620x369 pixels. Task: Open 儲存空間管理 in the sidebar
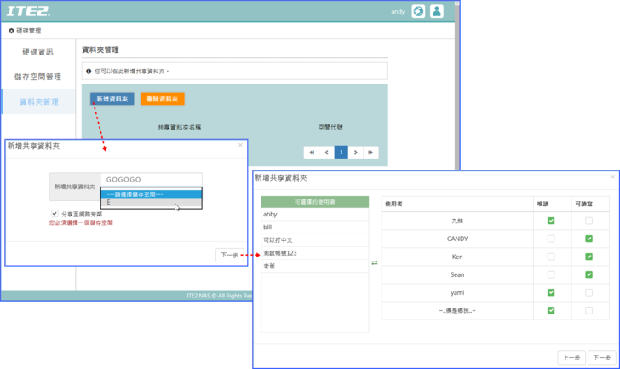point(37,77)
